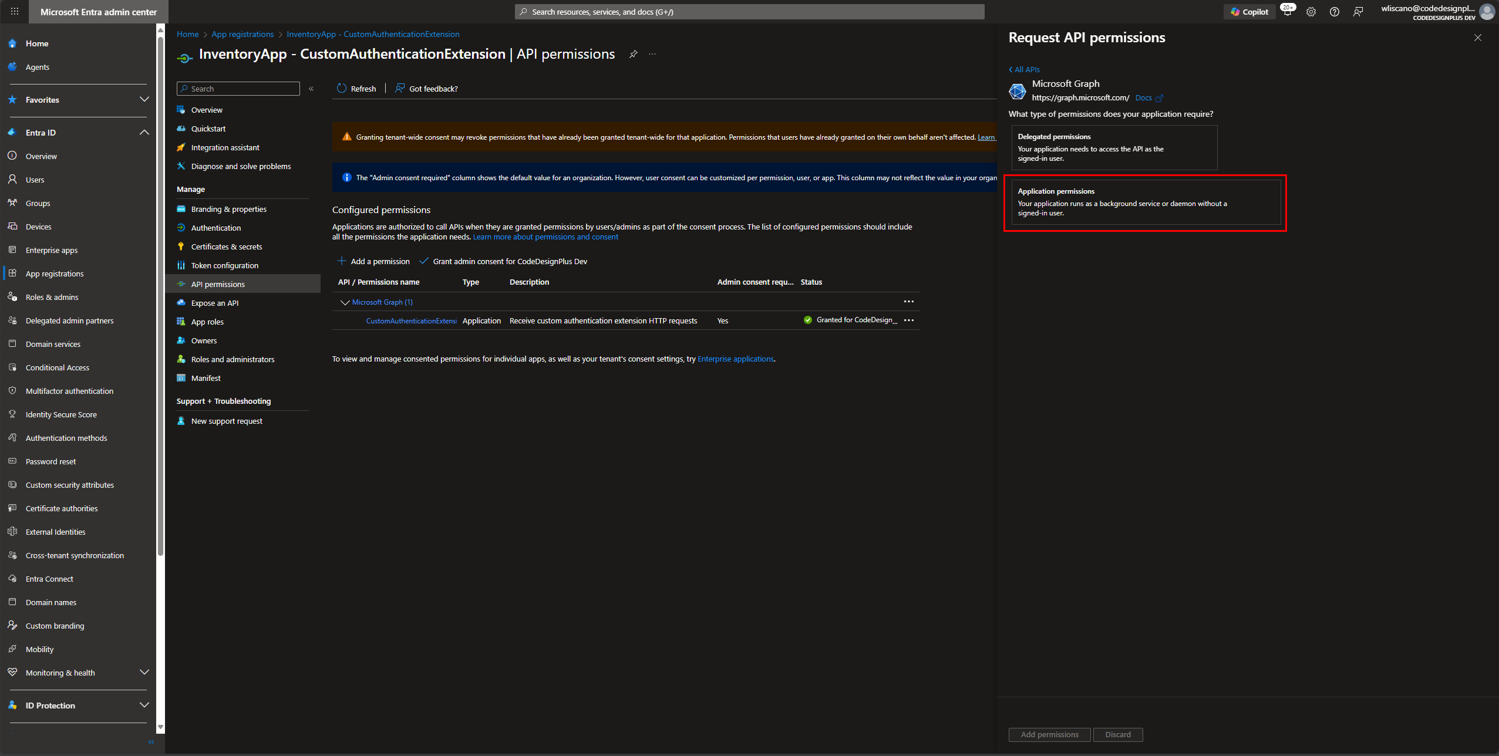Open the settings gear icon
The height and width of the screenshot is (756, 1499).
1311,12
